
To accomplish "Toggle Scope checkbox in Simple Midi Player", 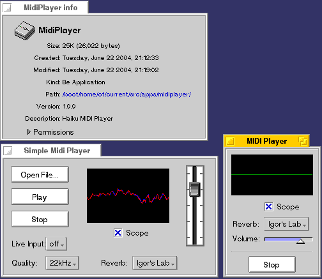I will (x=118, y=233).
